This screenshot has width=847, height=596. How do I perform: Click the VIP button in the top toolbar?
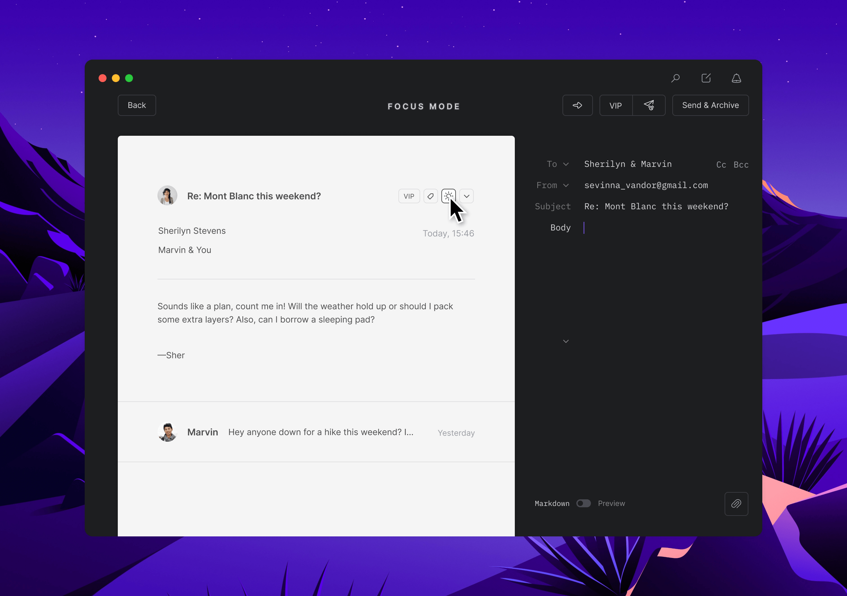[616, 105]
